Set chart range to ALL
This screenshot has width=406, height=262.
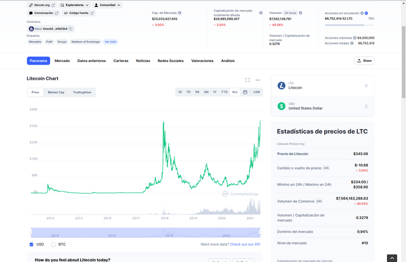click(235, 92)
